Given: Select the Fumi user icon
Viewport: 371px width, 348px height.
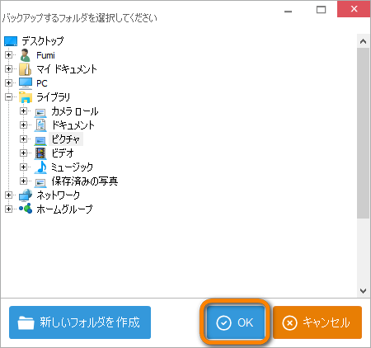Looking at the screenshot, I should [26, 55].
